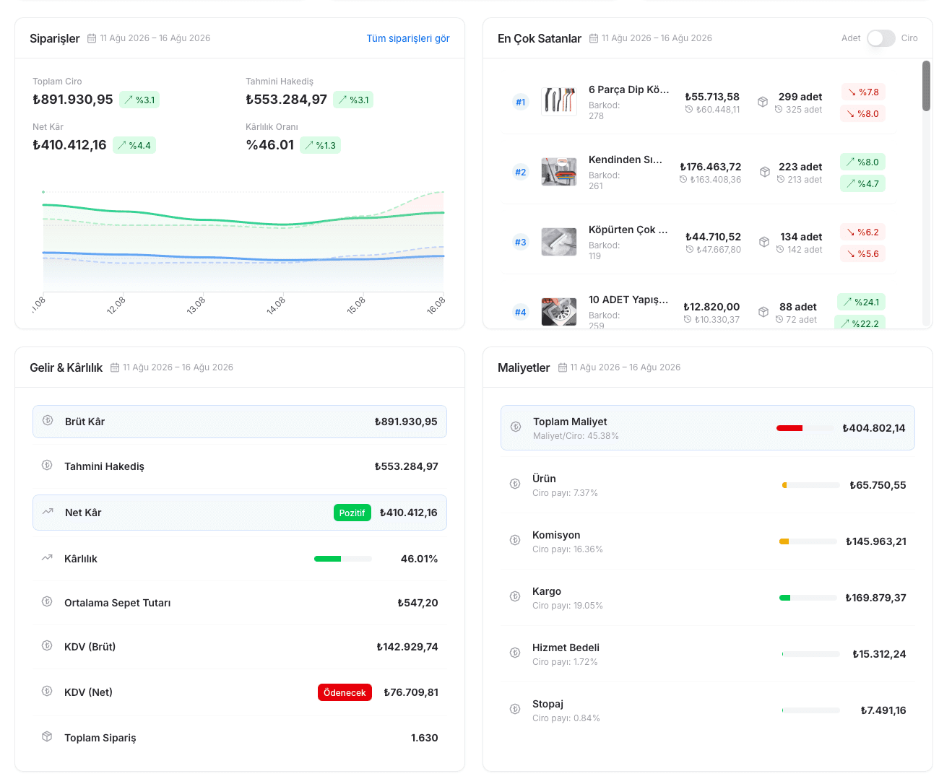952x784 pixels.
Task: Click the 14.08 date label on orders chart
Action: [275, 305]
